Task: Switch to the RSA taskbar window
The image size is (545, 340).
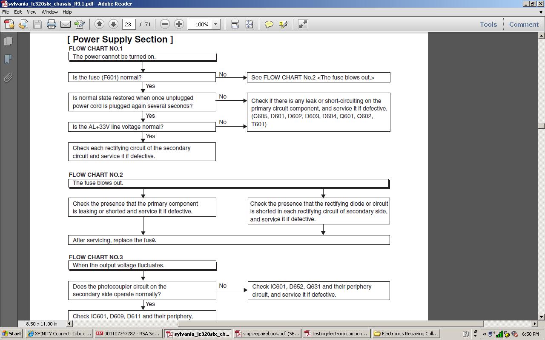Action: tap(128, 334)
